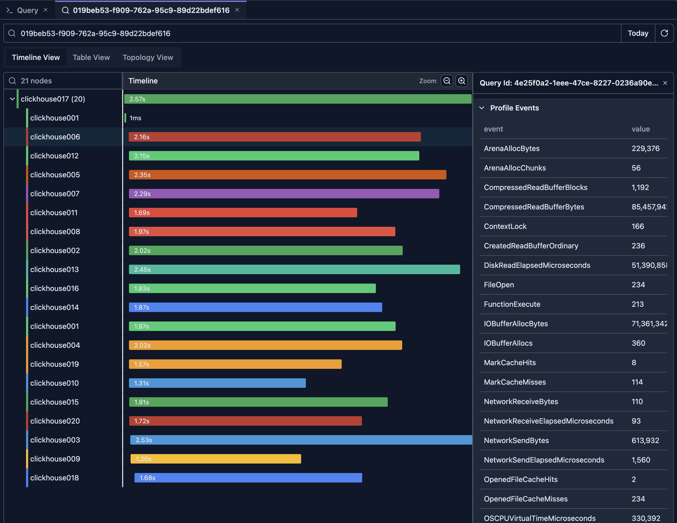Viewport: 677px width, 523px height.
Task: Open the Query tab
Action: pos(27,10)
